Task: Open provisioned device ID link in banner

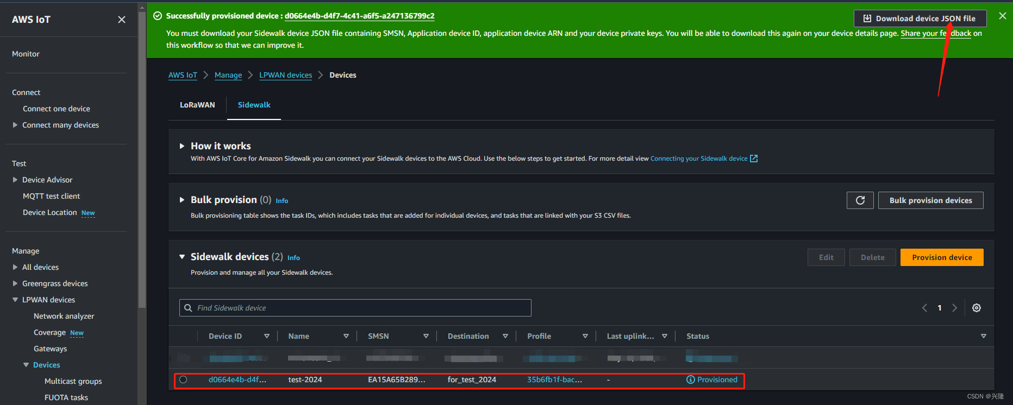Action: coord(359,16)
